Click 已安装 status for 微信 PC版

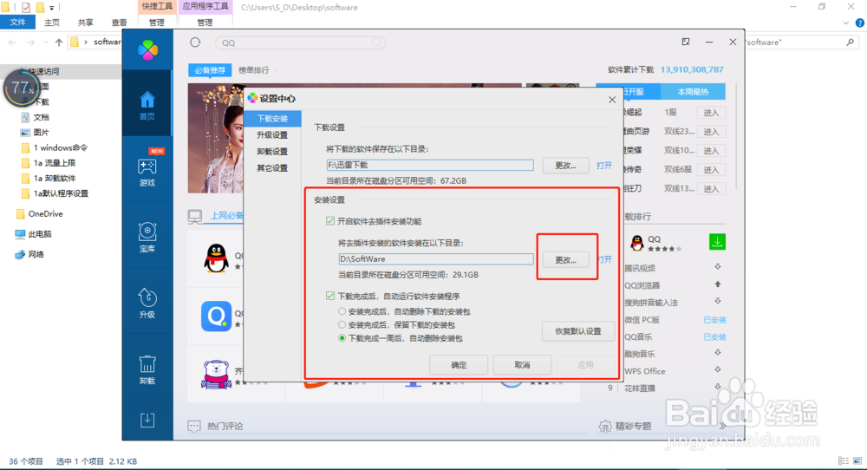click(x=714, y=320)
